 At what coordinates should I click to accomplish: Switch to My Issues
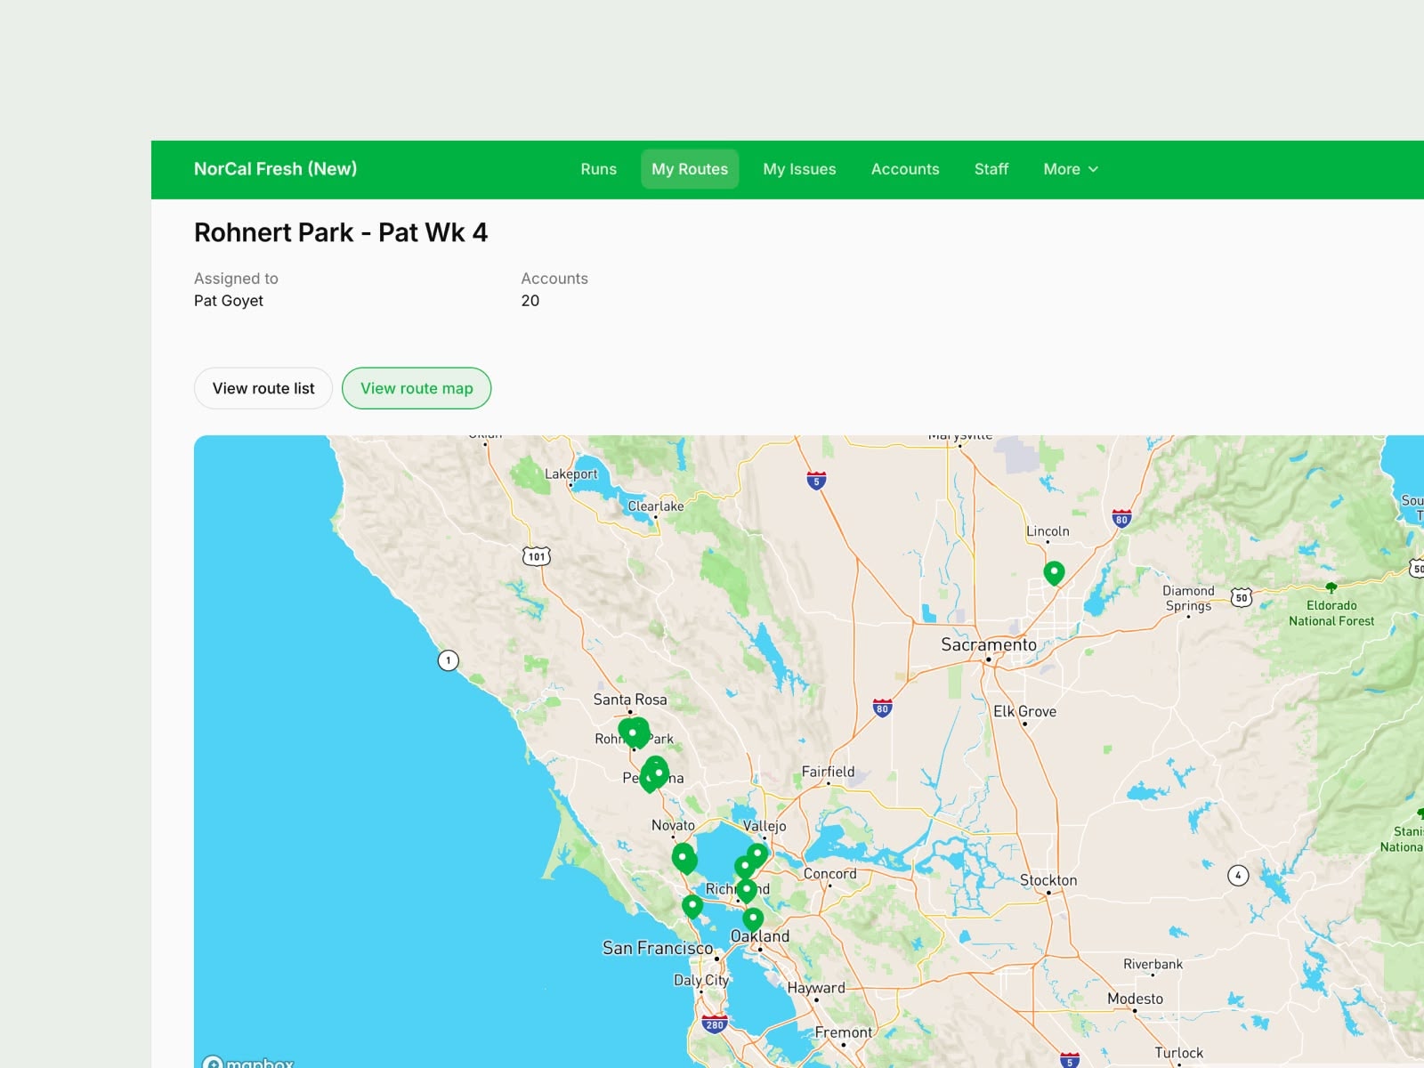(799, 169)
